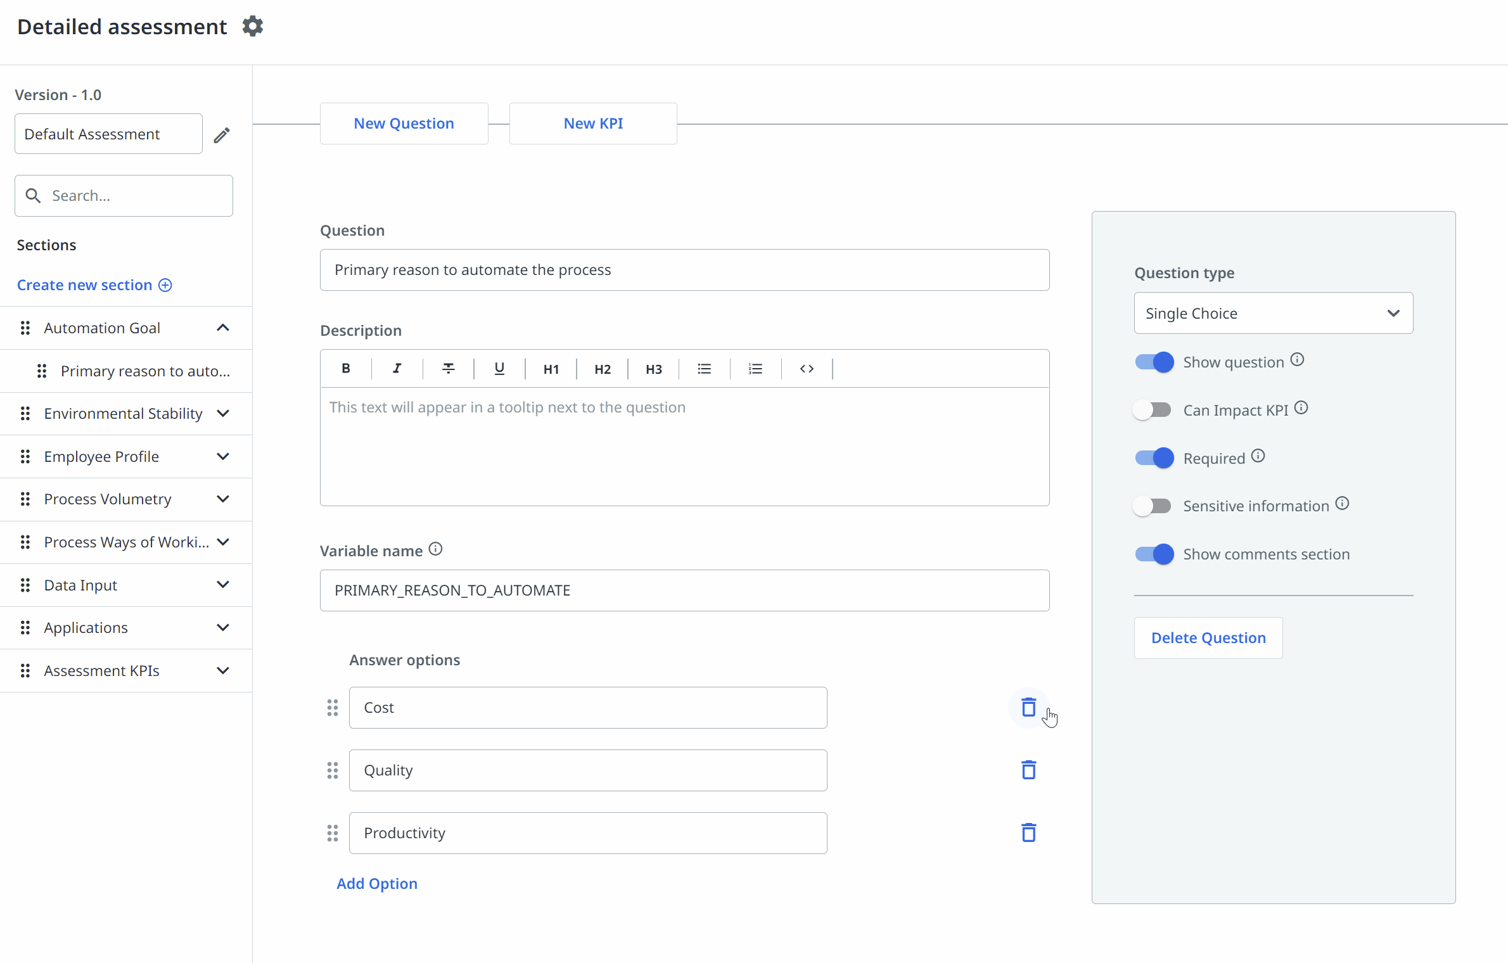Grab the drag handle for Environmental Stability
This screenshot has height=963, width=1508.
[25, 414]
